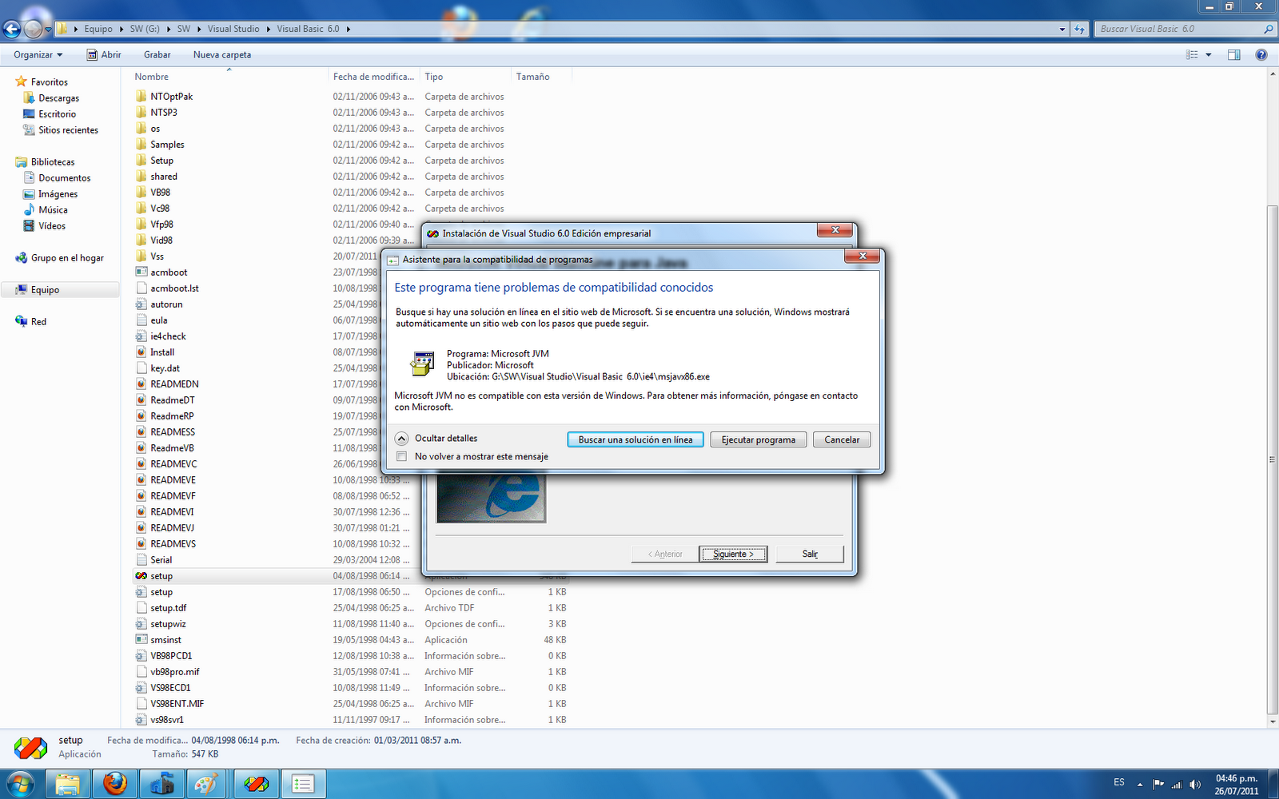Toggle the preview pane icon

pyautogui.click(x=1234, y=54)
